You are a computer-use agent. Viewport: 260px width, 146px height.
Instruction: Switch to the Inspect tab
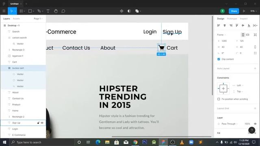point(244,19)
